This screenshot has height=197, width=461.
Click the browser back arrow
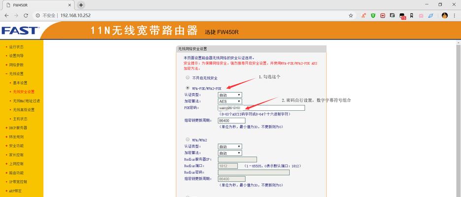coord(6,16)
